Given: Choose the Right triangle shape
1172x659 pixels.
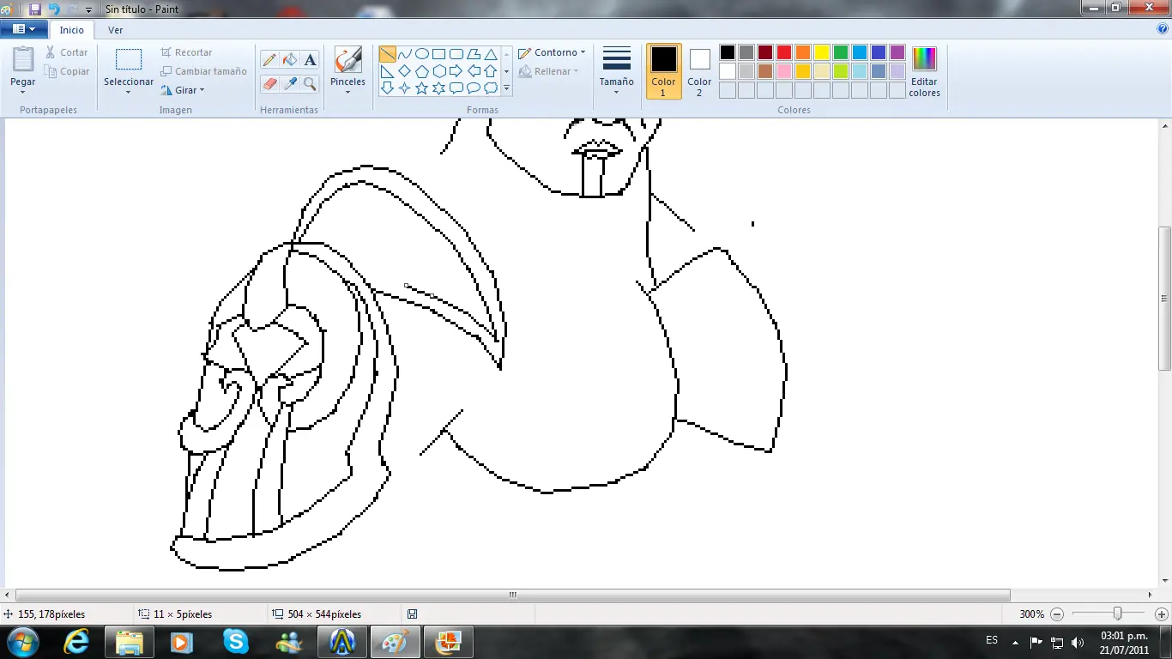Looking at the screenshot, I should pyautogui.click(x=388, y=71).
